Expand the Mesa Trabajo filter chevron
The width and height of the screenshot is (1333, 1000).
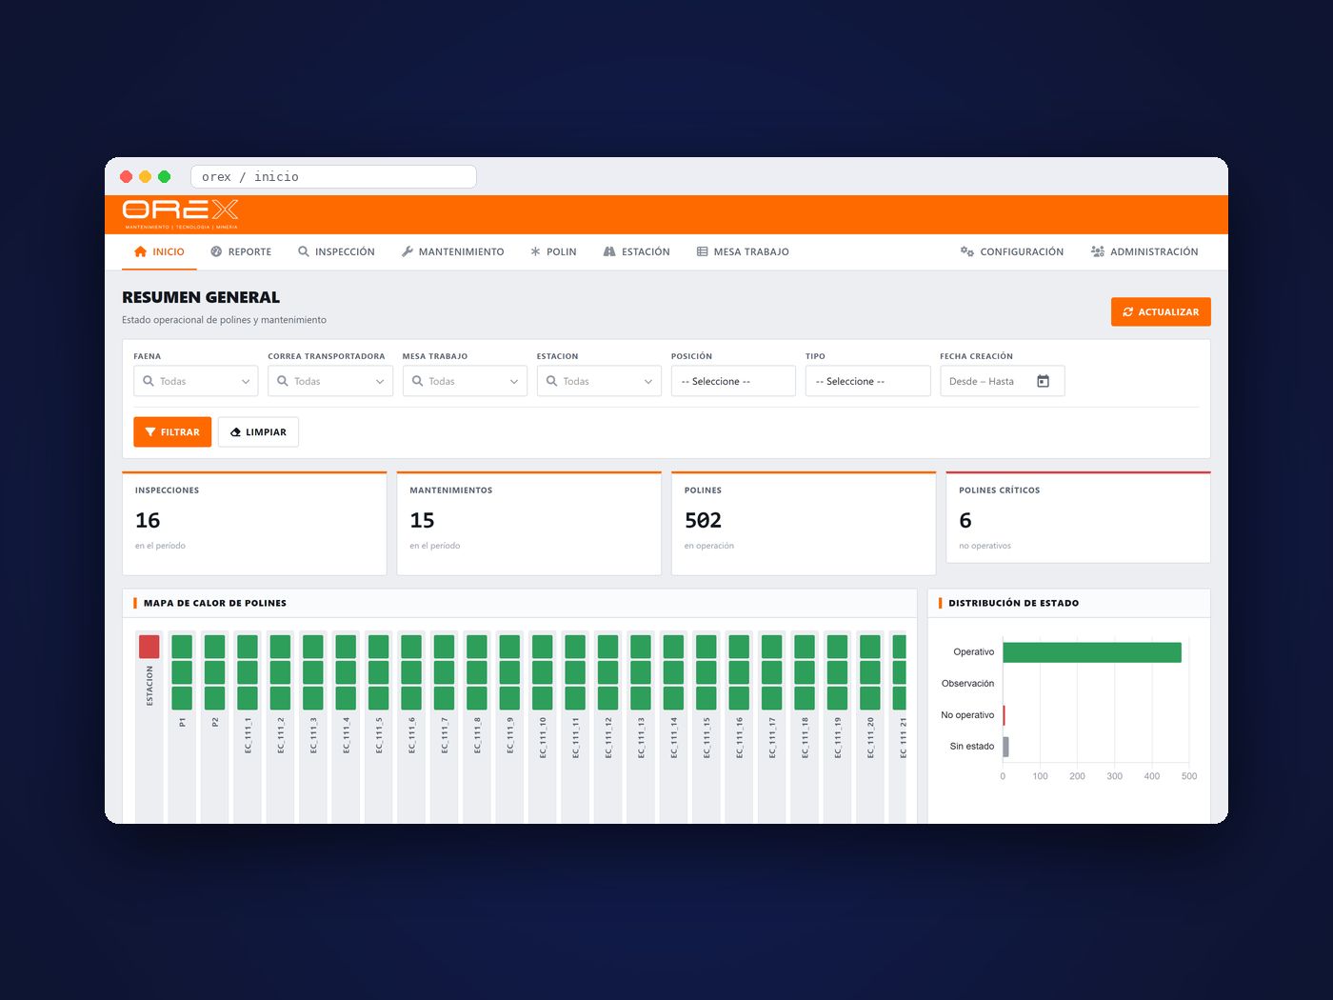[x=514, y=382]
